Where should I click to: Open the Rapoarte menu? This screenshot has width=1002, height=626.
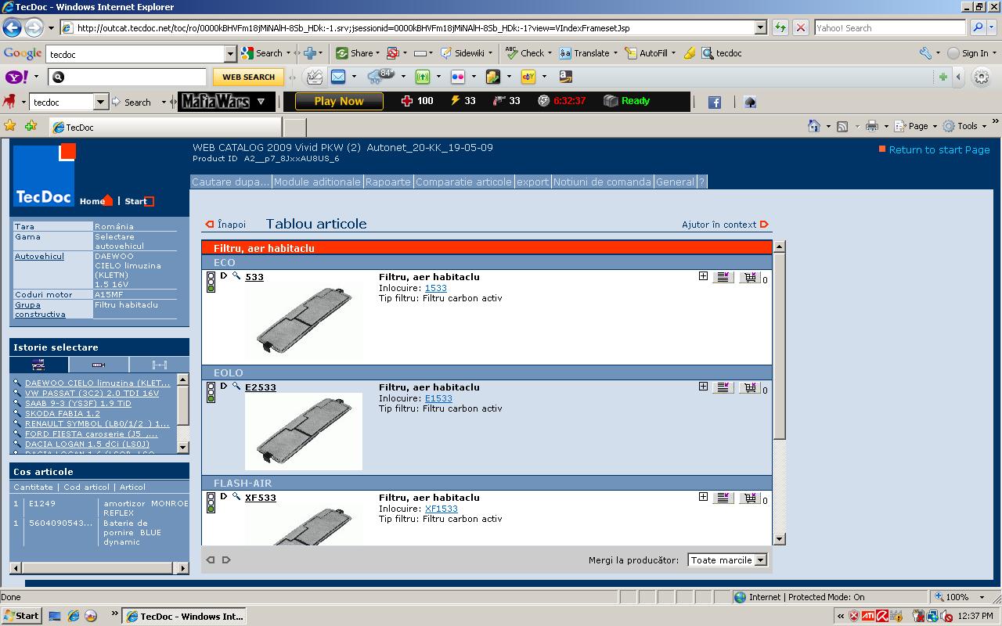click(x=387, y=182)
